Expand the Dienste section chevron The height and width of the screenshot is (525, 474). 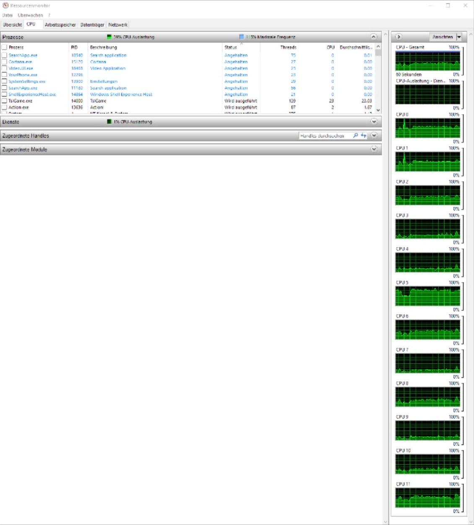point(374,122)
